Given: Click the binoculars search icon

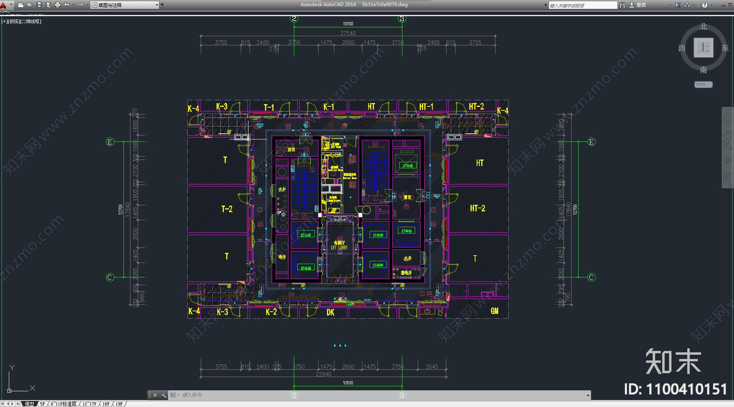Looking at the screenshot, I should pyautogui.click(x=623, y=5).
